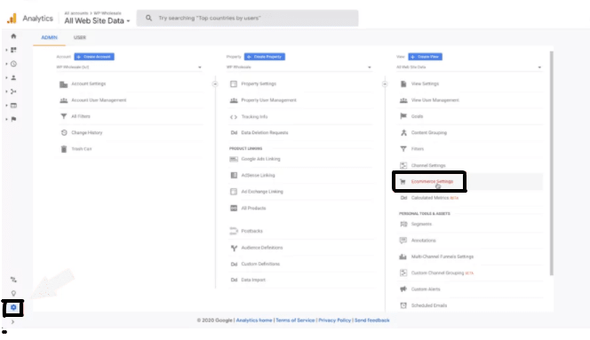The image size is (590, 340).
Task: Open the Property selector dropdown
Action: tap(299, 67)
